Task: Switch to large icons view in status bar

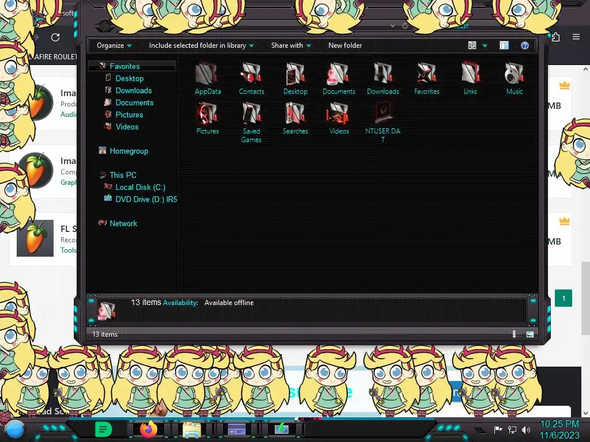Action: point(530,334)
